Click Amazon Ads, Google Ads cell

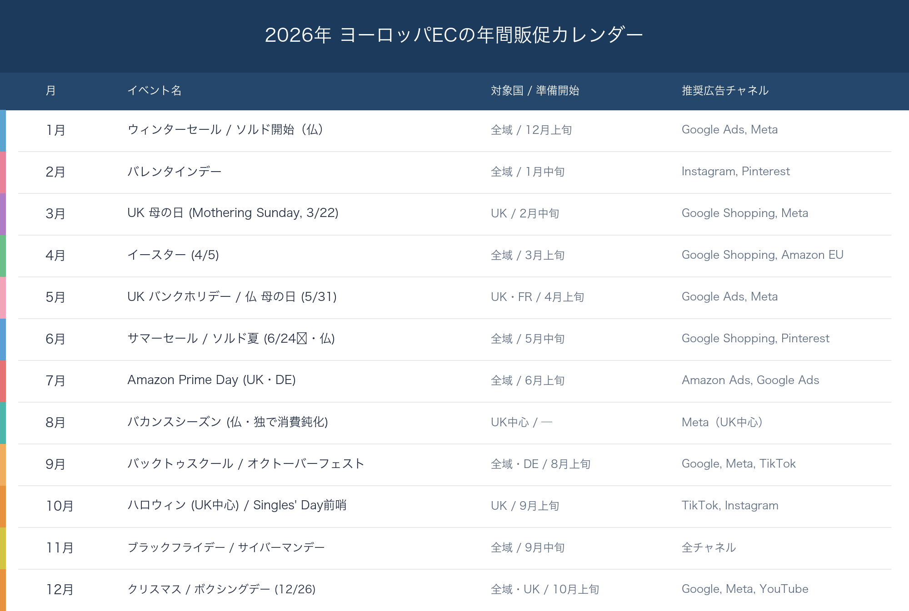pyautogui.click(x=750, y=380)
